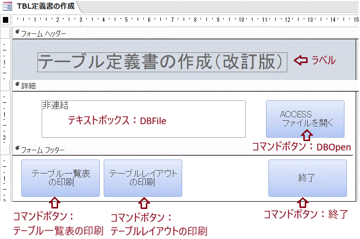
Task: Select the フォーム ヘッダー section bar
Action: [x=184, y=33]
